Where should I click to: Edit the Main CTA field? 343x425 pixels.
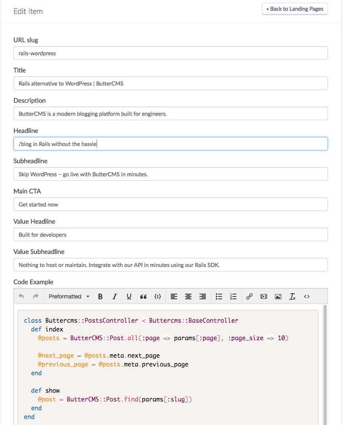171,204
